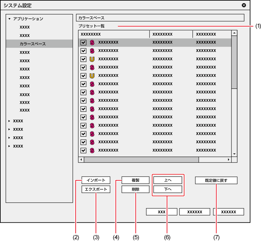Click the first pink S preset icon
This screenshot has width=261, height=241.
coord(92,42)
